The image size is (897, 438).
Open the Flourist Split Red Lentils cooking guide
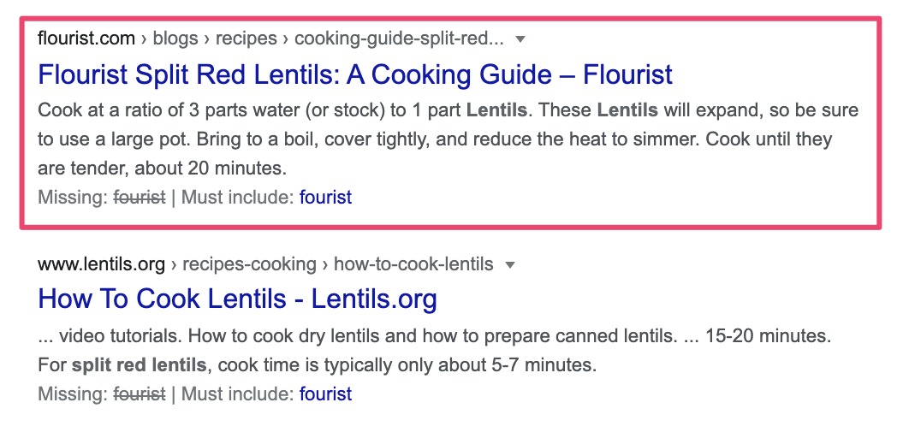[355, 74]
